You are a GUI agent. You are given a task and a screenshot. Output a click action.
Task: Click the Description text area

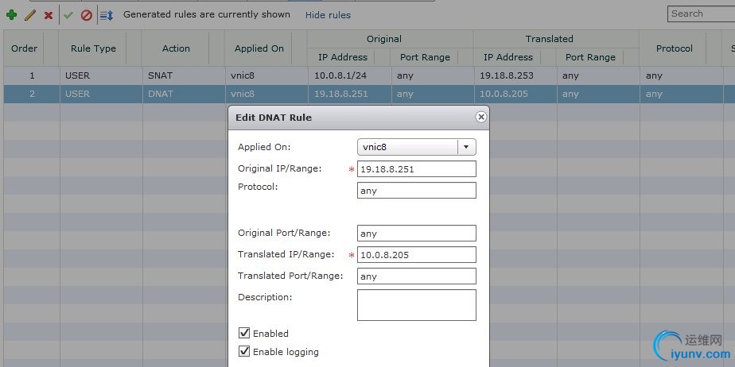coord(417,305)
